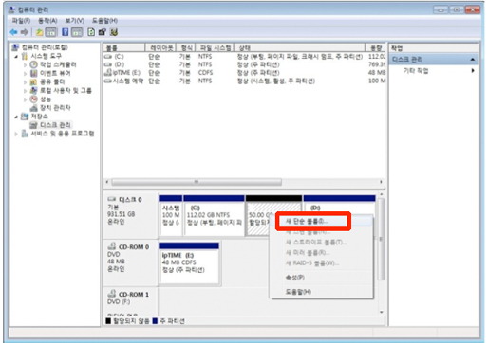Select the ipTIME (E:) volume row
The height and width of the screenshot is (343, 488).
(245, 73)
